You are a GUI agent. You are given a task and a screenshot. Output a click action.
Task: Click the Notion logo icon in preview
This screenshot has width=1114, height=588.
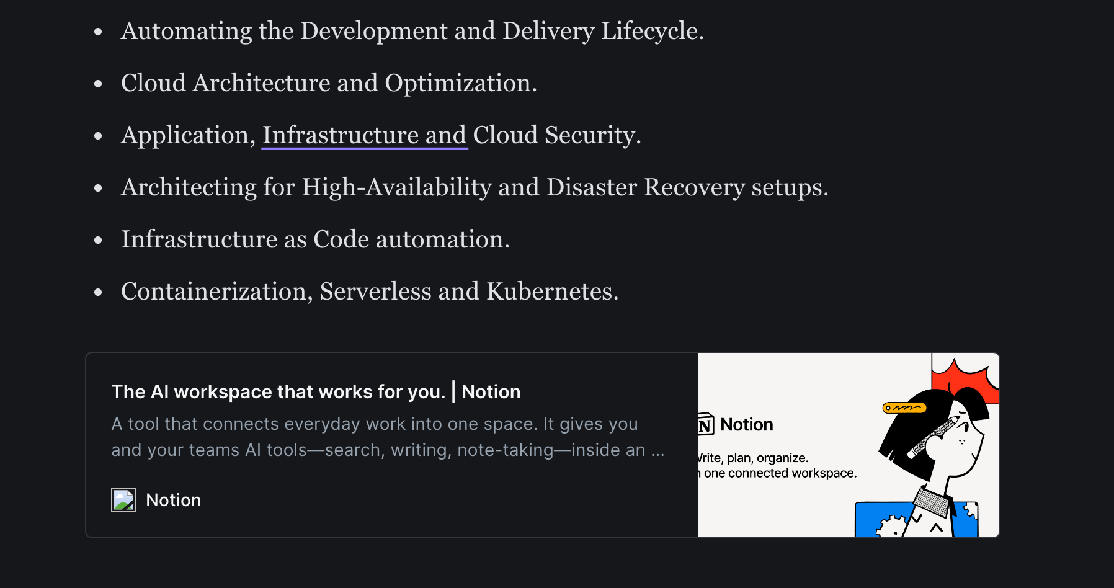(706, 424)
